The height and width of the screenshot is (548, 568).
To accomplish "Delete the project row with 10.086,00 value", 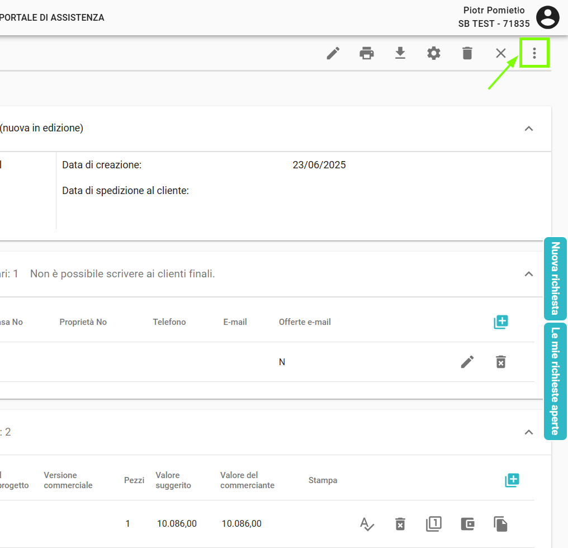I will 400,524.
